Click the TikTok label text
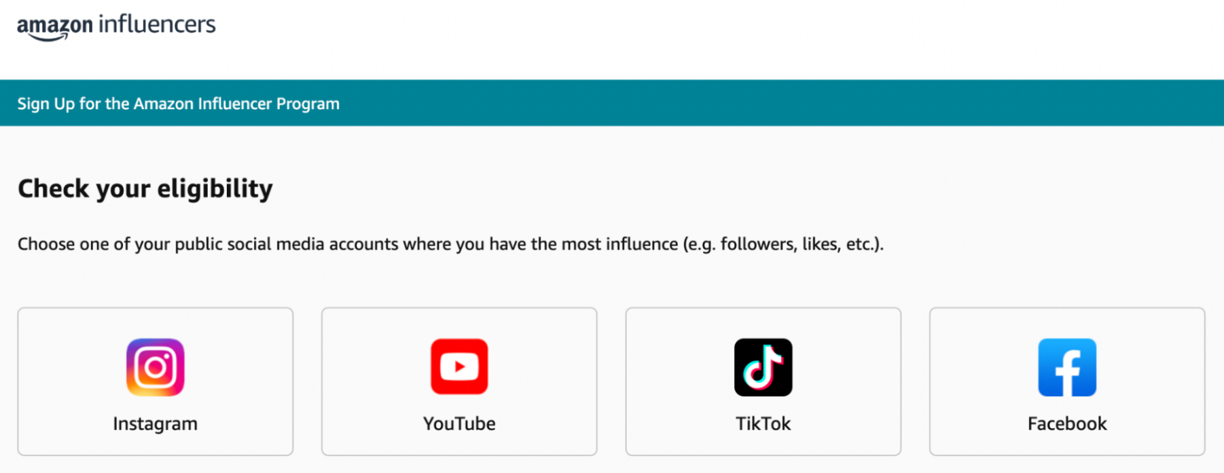This screenshot has height=473, width=1224. (x=763, y=423)
